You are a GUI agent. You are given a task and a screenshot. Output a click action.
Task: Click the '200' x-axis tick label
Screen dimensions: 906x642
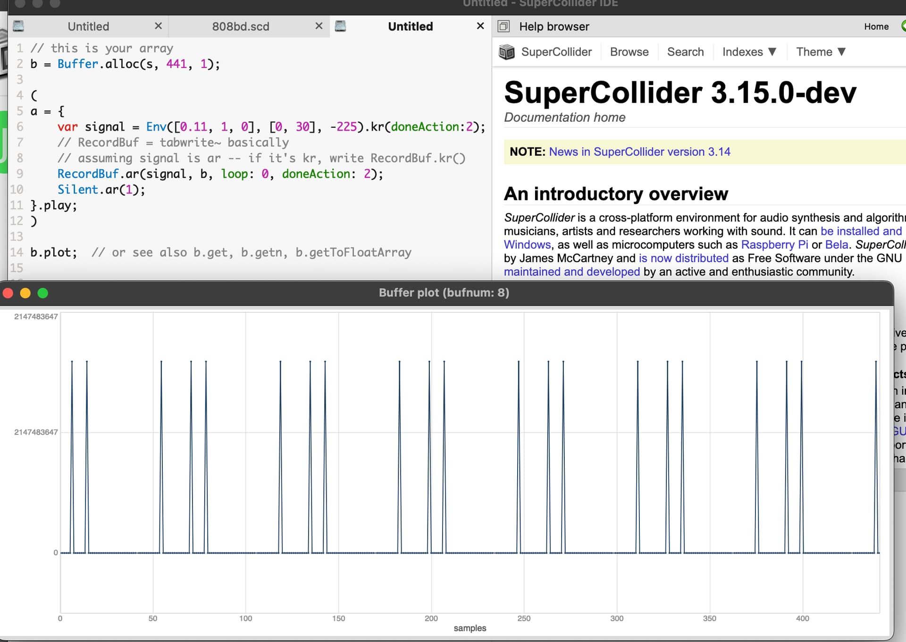pyautogui.click(x=431, y=618)
